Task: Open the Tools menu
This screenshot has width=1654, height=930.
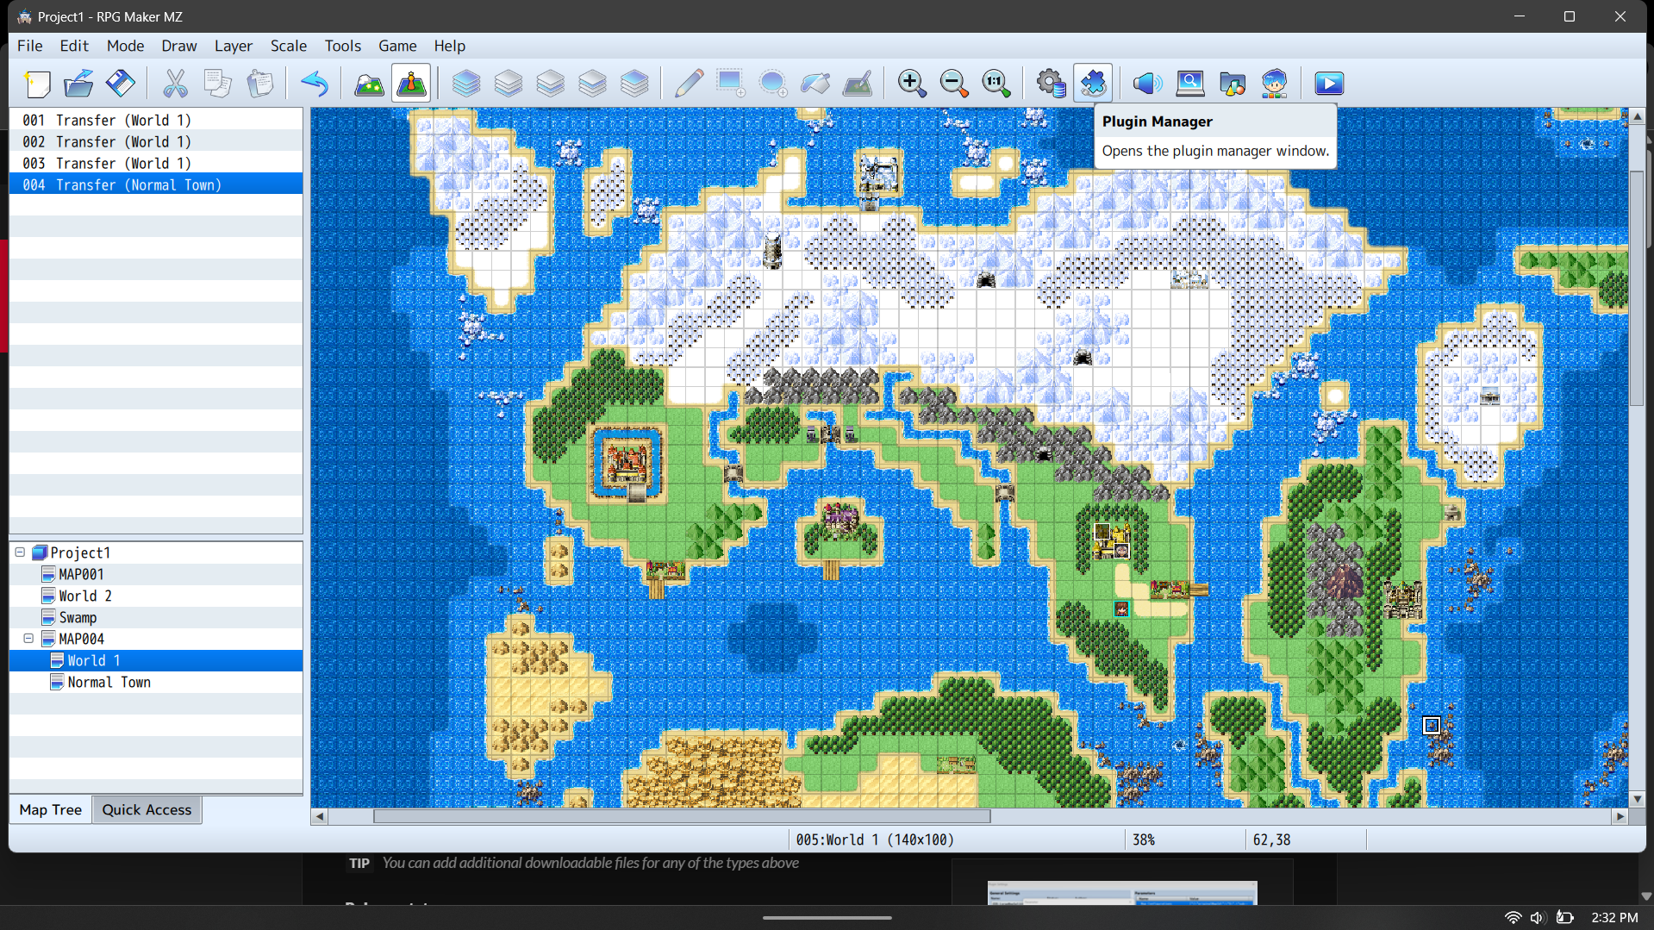Action: [x=343, y=46]
